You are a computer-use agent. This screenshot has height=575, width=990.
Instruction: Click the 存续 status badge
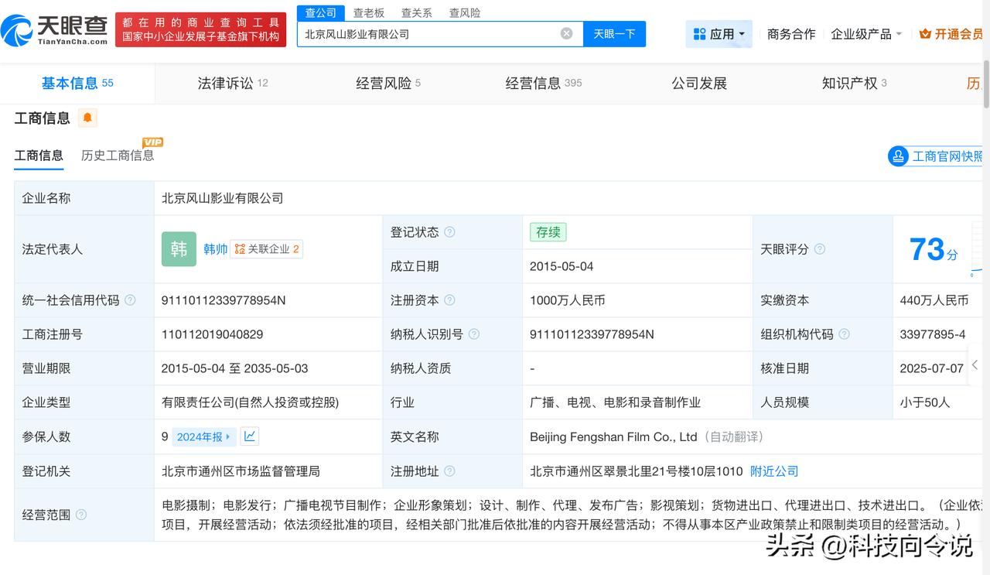click(548, 232)
